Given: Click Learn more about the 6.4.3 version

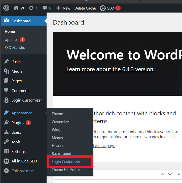Looking at the screenshot, I should tap(110, 69).
